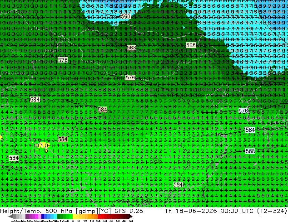Screen dimensions: 288x222
Task: Pick the cyan swatch above -18 in the legend
Action: pyautogui.click(x=55, y=216)
